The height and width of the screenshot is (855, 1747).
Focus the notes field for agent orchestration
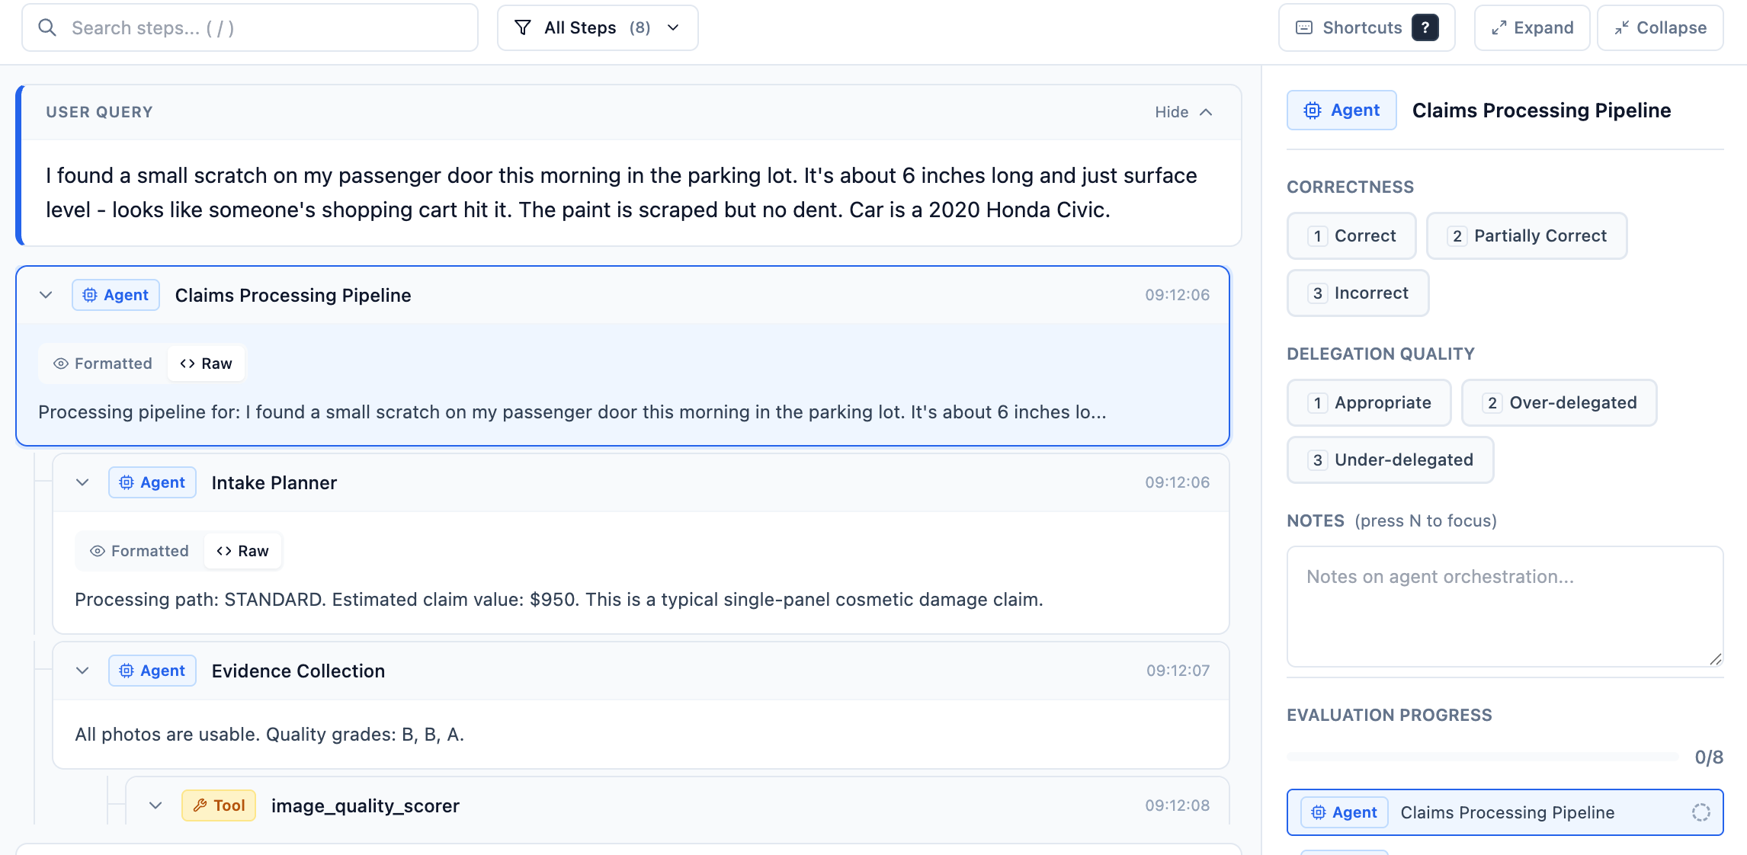pyautogui.click(x=1504, y=606)
